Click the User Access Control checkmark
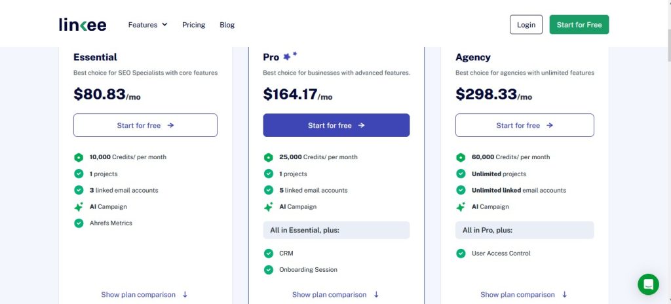The image size is (671, 304). point(461,253)
